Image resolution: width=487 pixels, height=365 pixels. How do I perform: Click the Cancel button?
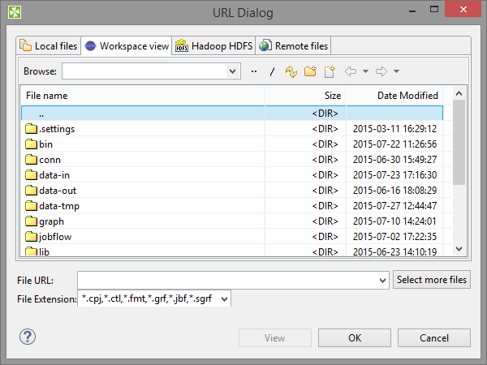[434, 337]
